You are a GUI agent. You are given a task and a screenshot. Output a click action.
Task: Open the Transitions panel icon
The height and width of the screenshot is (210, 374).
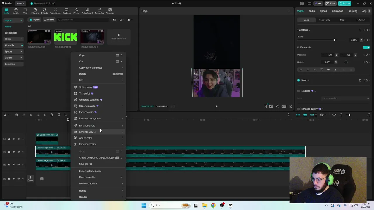[x=55, y=11]
